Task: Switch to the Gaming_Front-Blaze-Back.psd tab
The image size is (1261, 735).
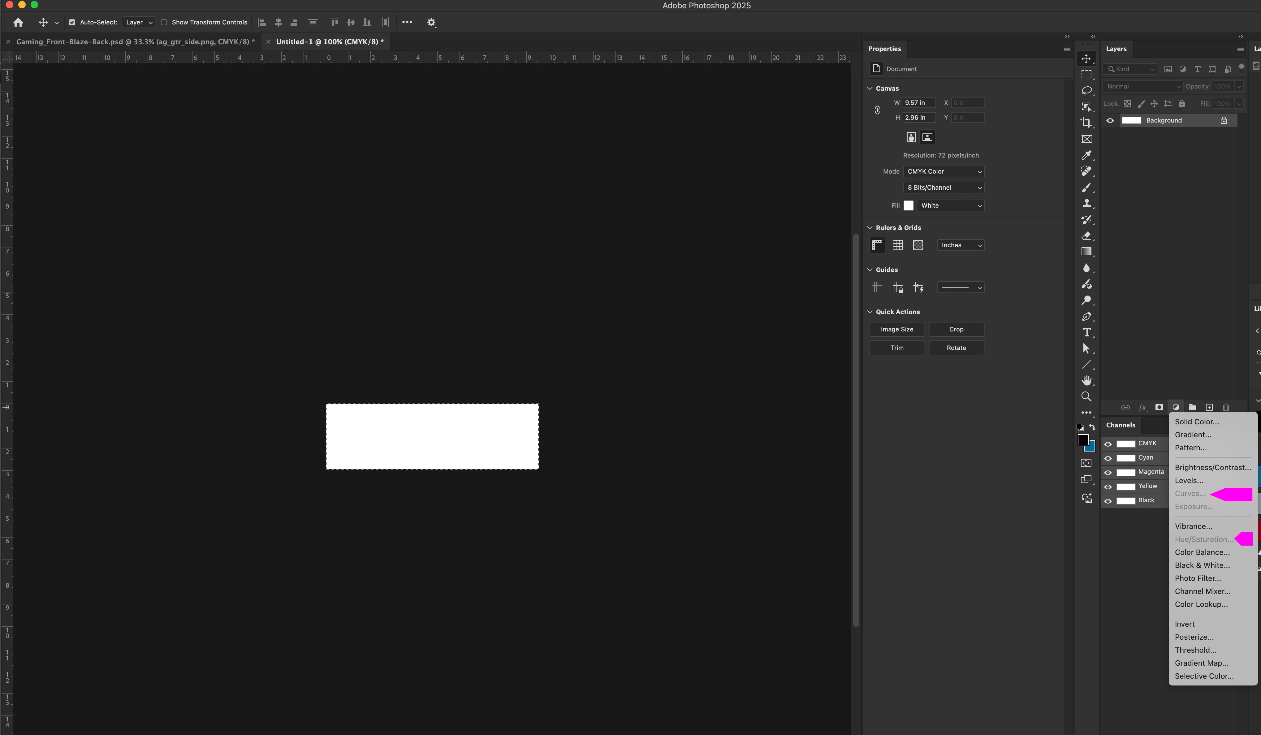Action: [135, 41]
